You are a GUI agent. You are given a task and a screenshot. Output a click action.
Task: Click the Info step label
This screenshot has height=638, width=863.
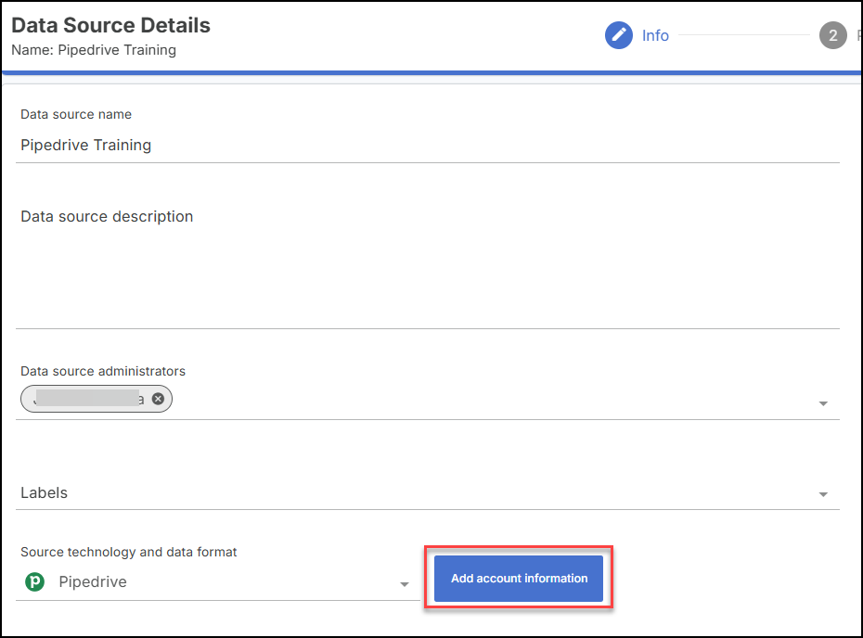click(x=655, y=35)
